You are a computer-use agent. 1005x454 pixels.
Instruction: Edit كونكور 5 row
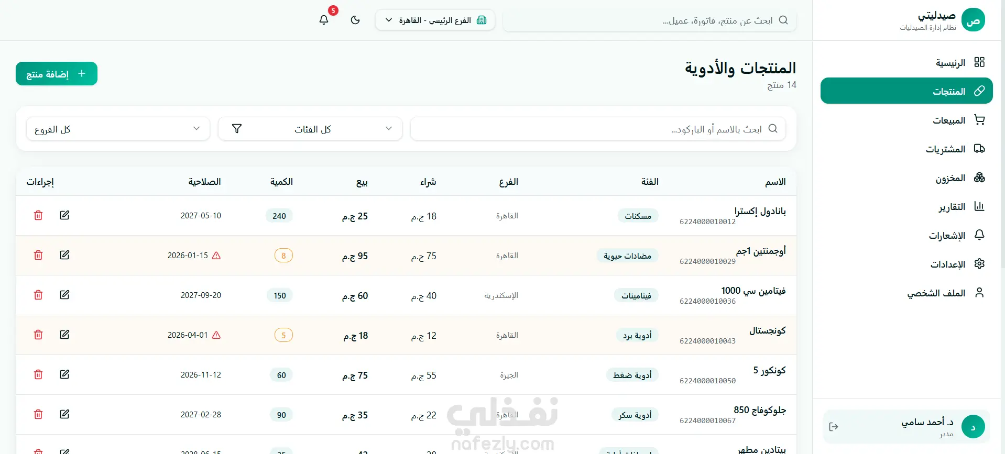point(64,374)
